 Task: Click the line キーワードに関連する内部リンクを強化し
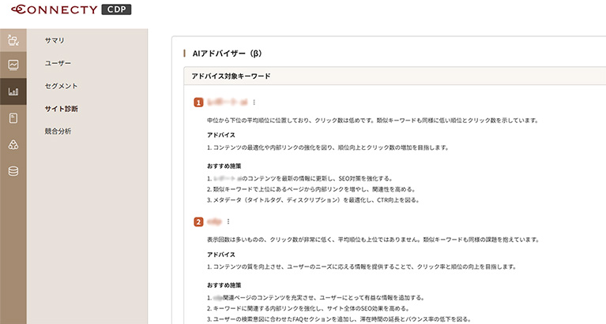point(308,308)
